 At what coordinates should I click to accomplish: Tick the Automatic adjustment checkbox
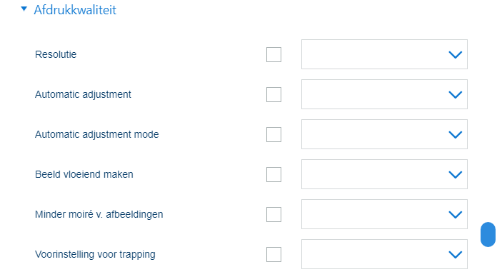274,94
